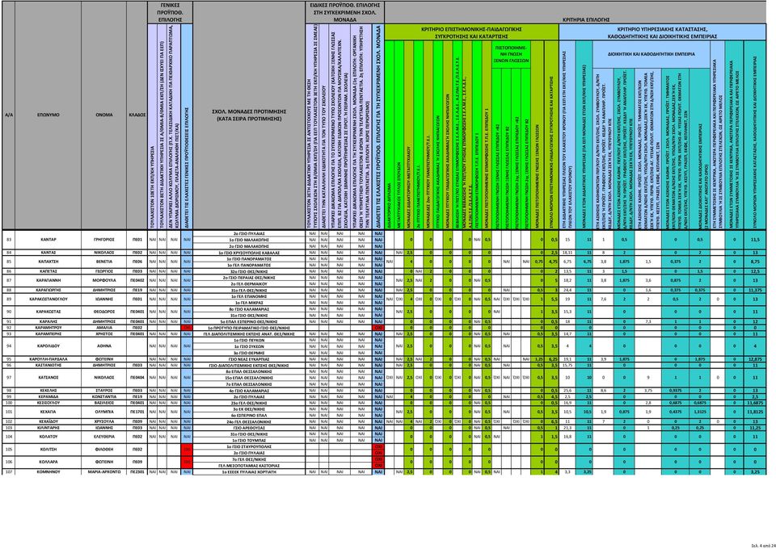Click the surname ΚΑΠΑΧΤΣΗ
This screenshot has width=776, height=549.
48,262
